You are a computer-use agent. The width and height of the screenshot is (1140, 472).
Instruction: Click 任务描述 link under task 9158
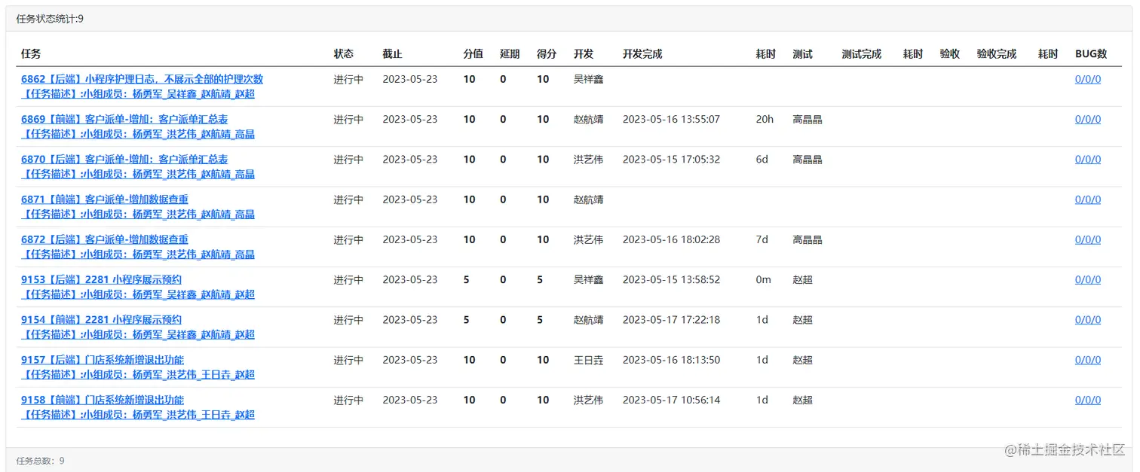(138, 415)
